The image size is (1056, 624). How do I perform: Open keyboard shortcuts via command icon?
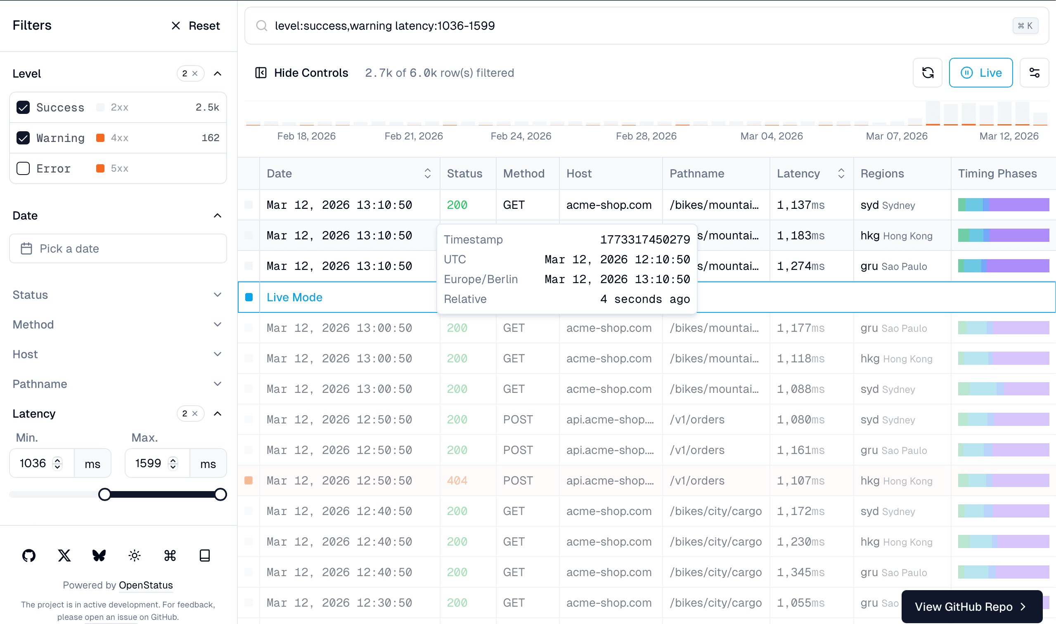tap(170, 555)
